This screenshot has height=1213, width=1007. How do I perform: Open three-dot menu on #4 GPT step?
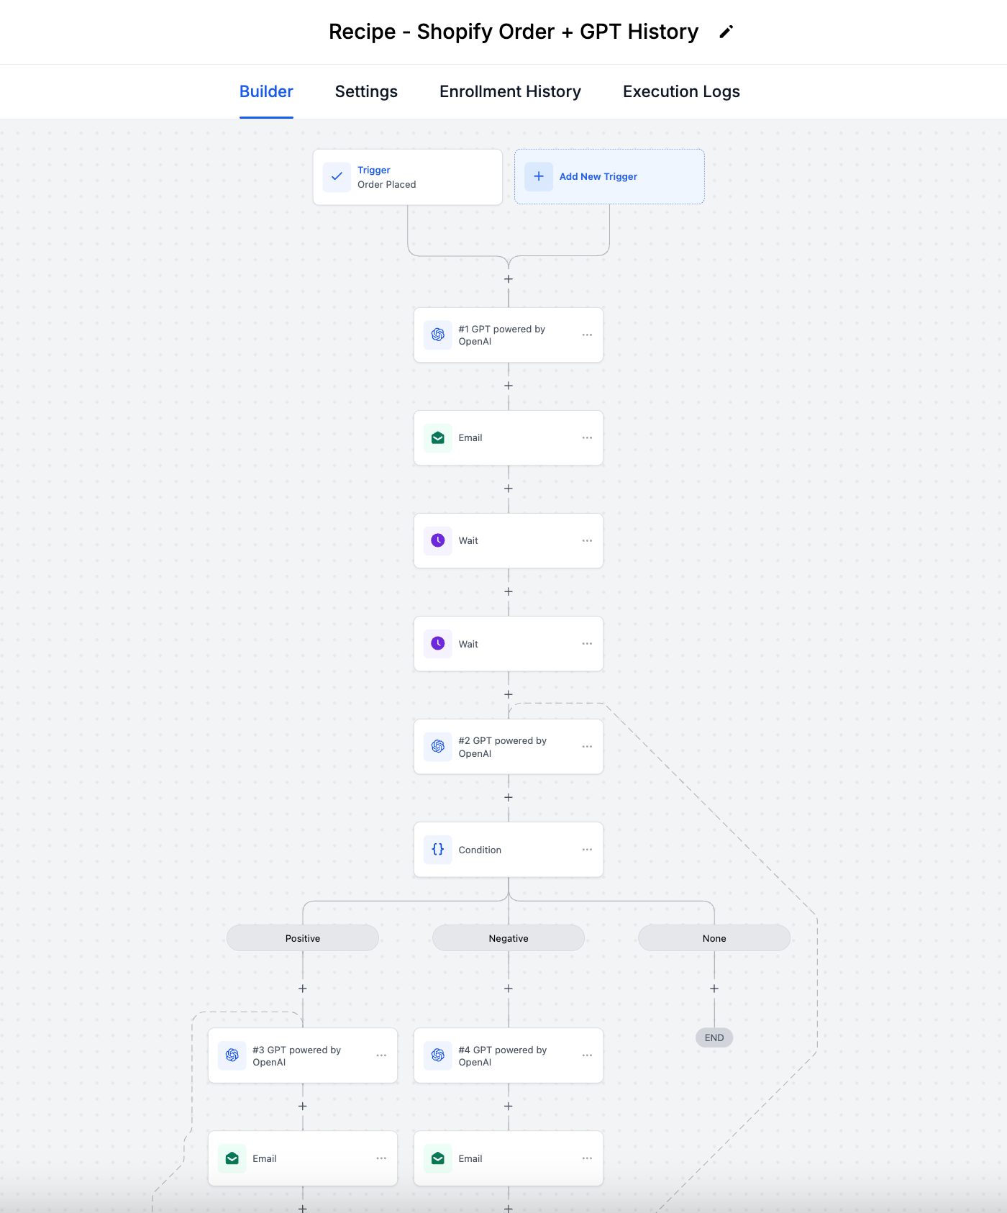[587, 1055]
